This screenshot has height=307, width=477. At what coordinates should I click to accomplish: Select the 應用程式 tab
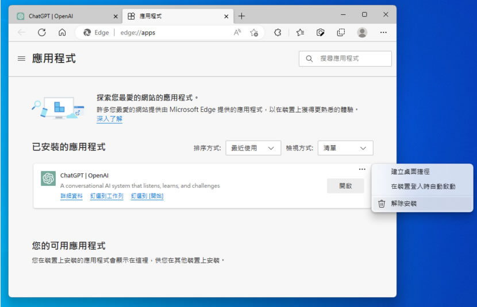click(178, 16)
